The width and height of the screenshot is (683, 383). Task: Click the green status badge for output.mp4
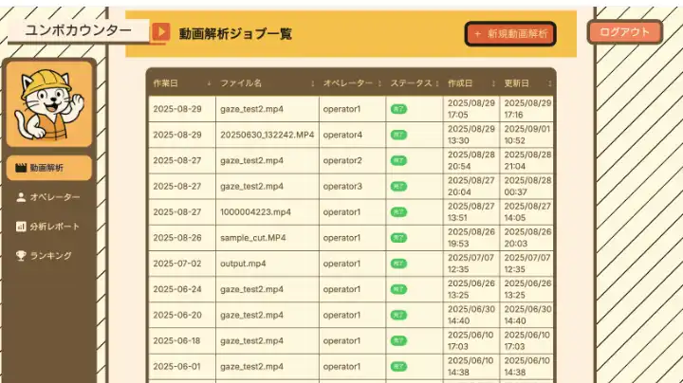tap(398, 263)
